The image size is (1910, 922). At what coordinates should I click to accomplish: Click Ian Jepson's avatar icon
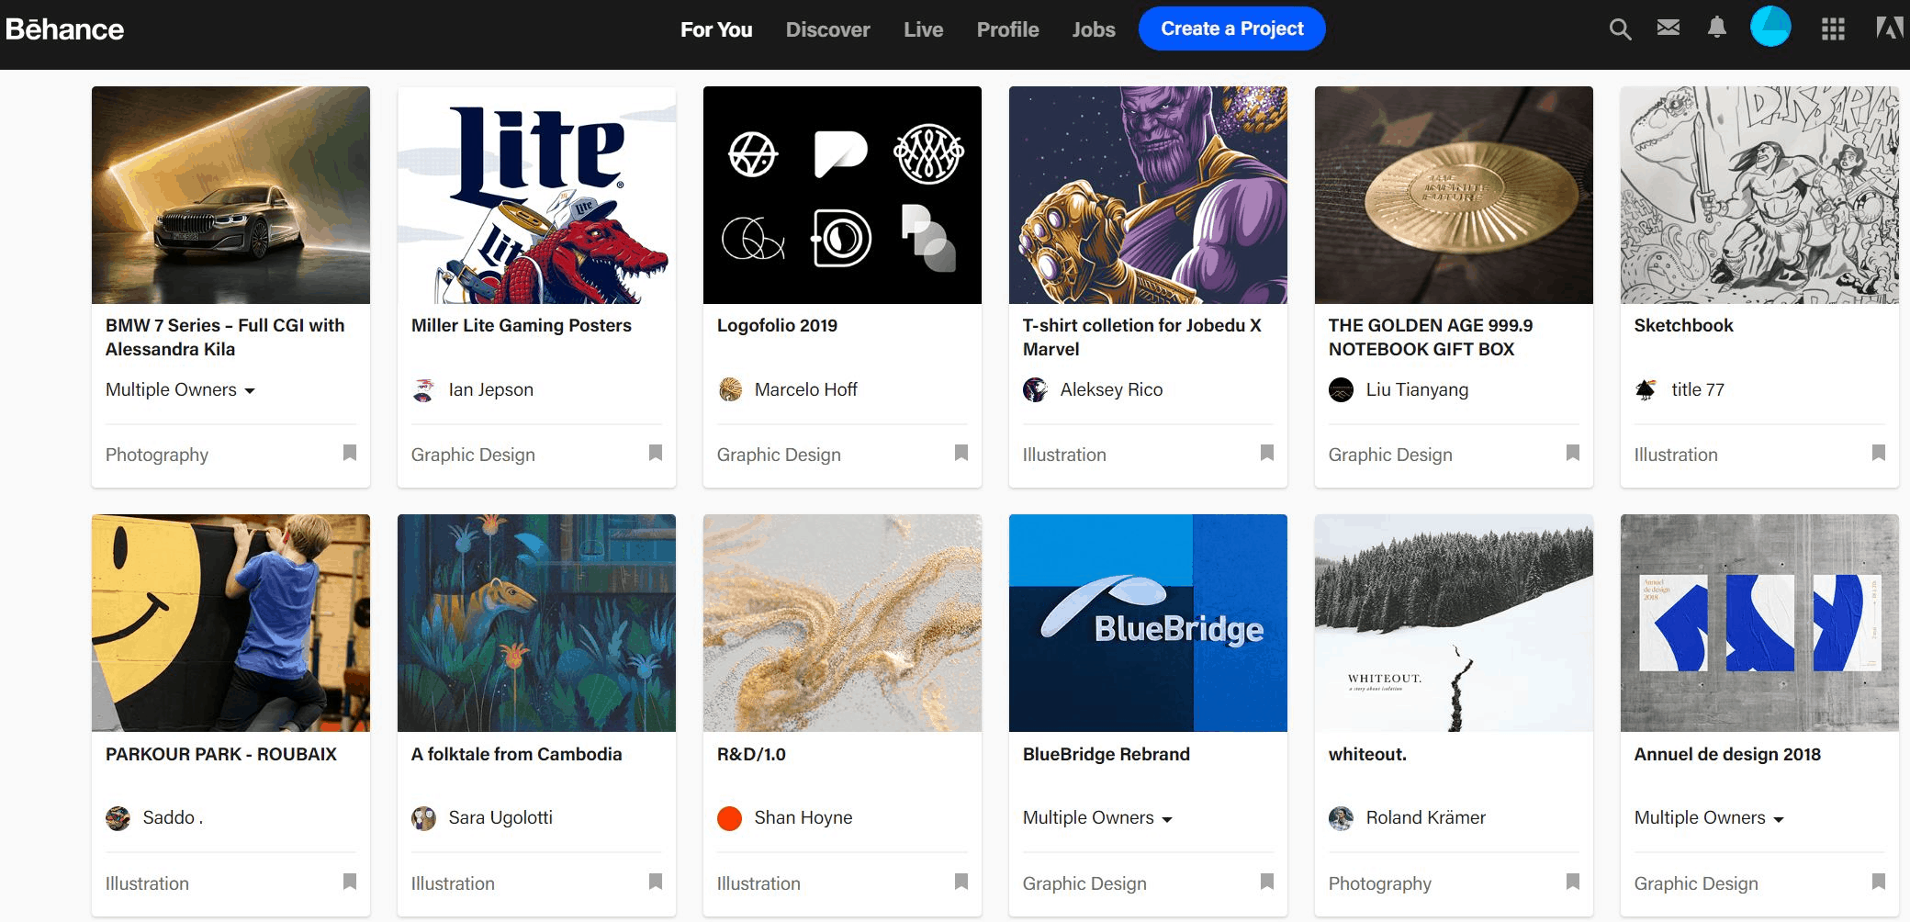[x=423, y=390]
